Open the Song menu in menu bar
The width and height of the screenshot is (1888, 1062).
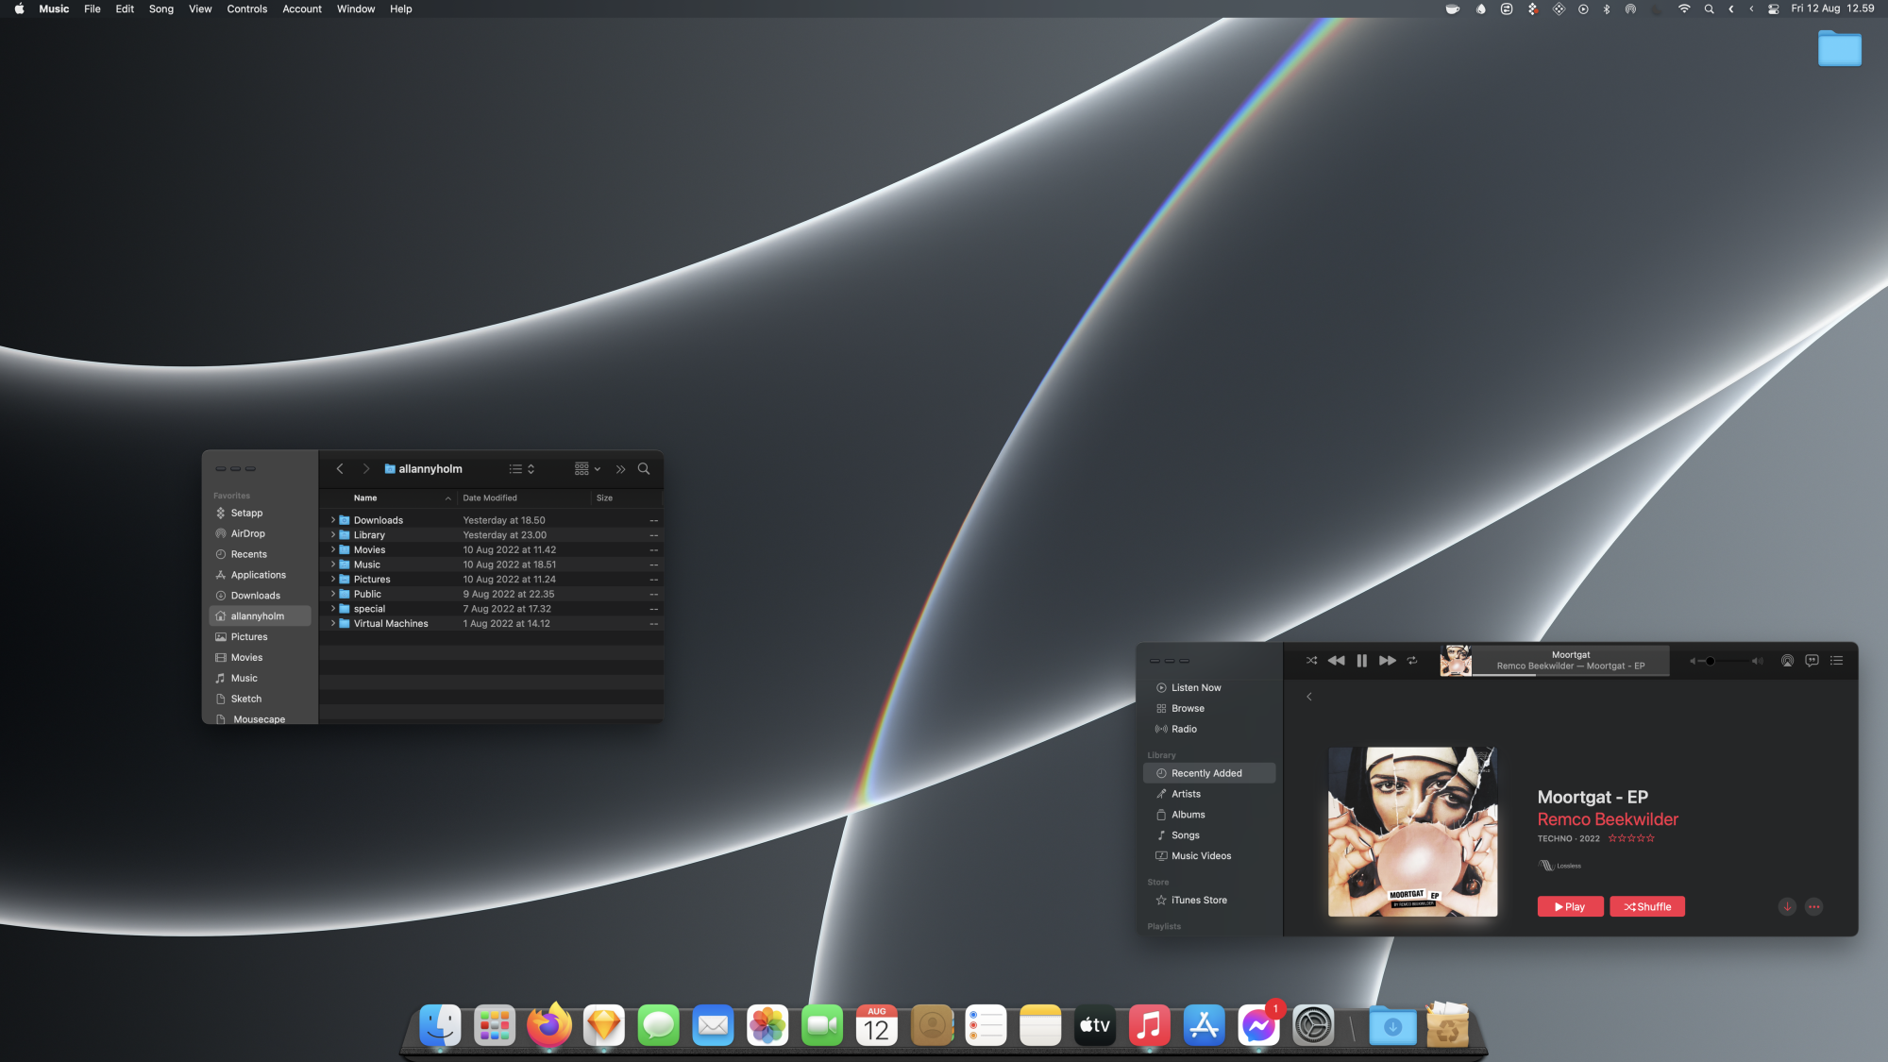pyautogui.click(x=160, y=8)
